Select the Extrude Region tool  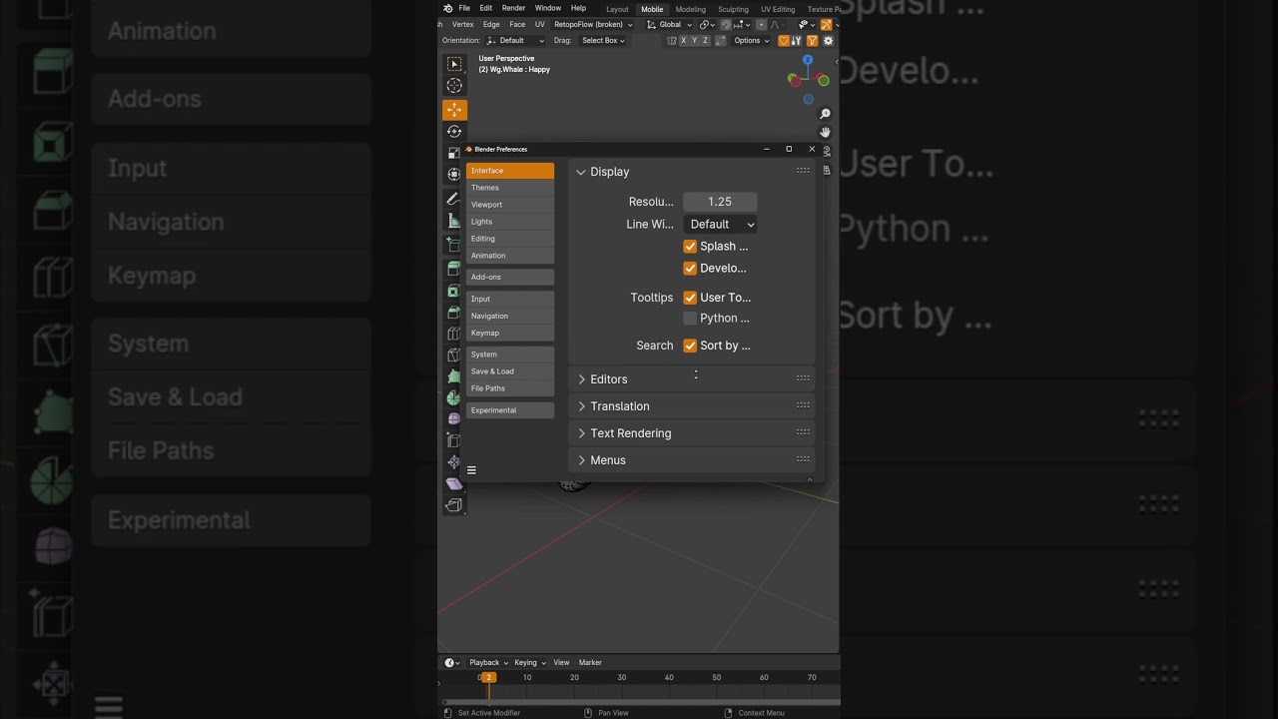click(x=452, y=268)
